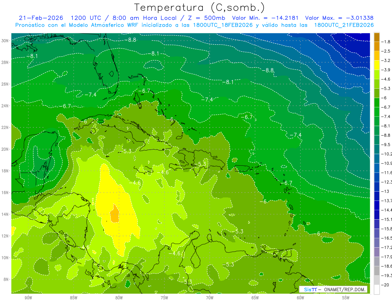Viewport: 392px width, 302px height.
Task: Select the "Z = 500mb" level text
Action: (206, 18)
